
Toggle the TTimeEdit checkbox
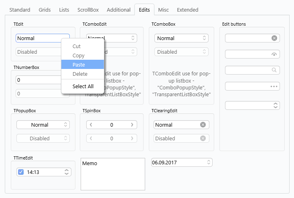(21, 172)
